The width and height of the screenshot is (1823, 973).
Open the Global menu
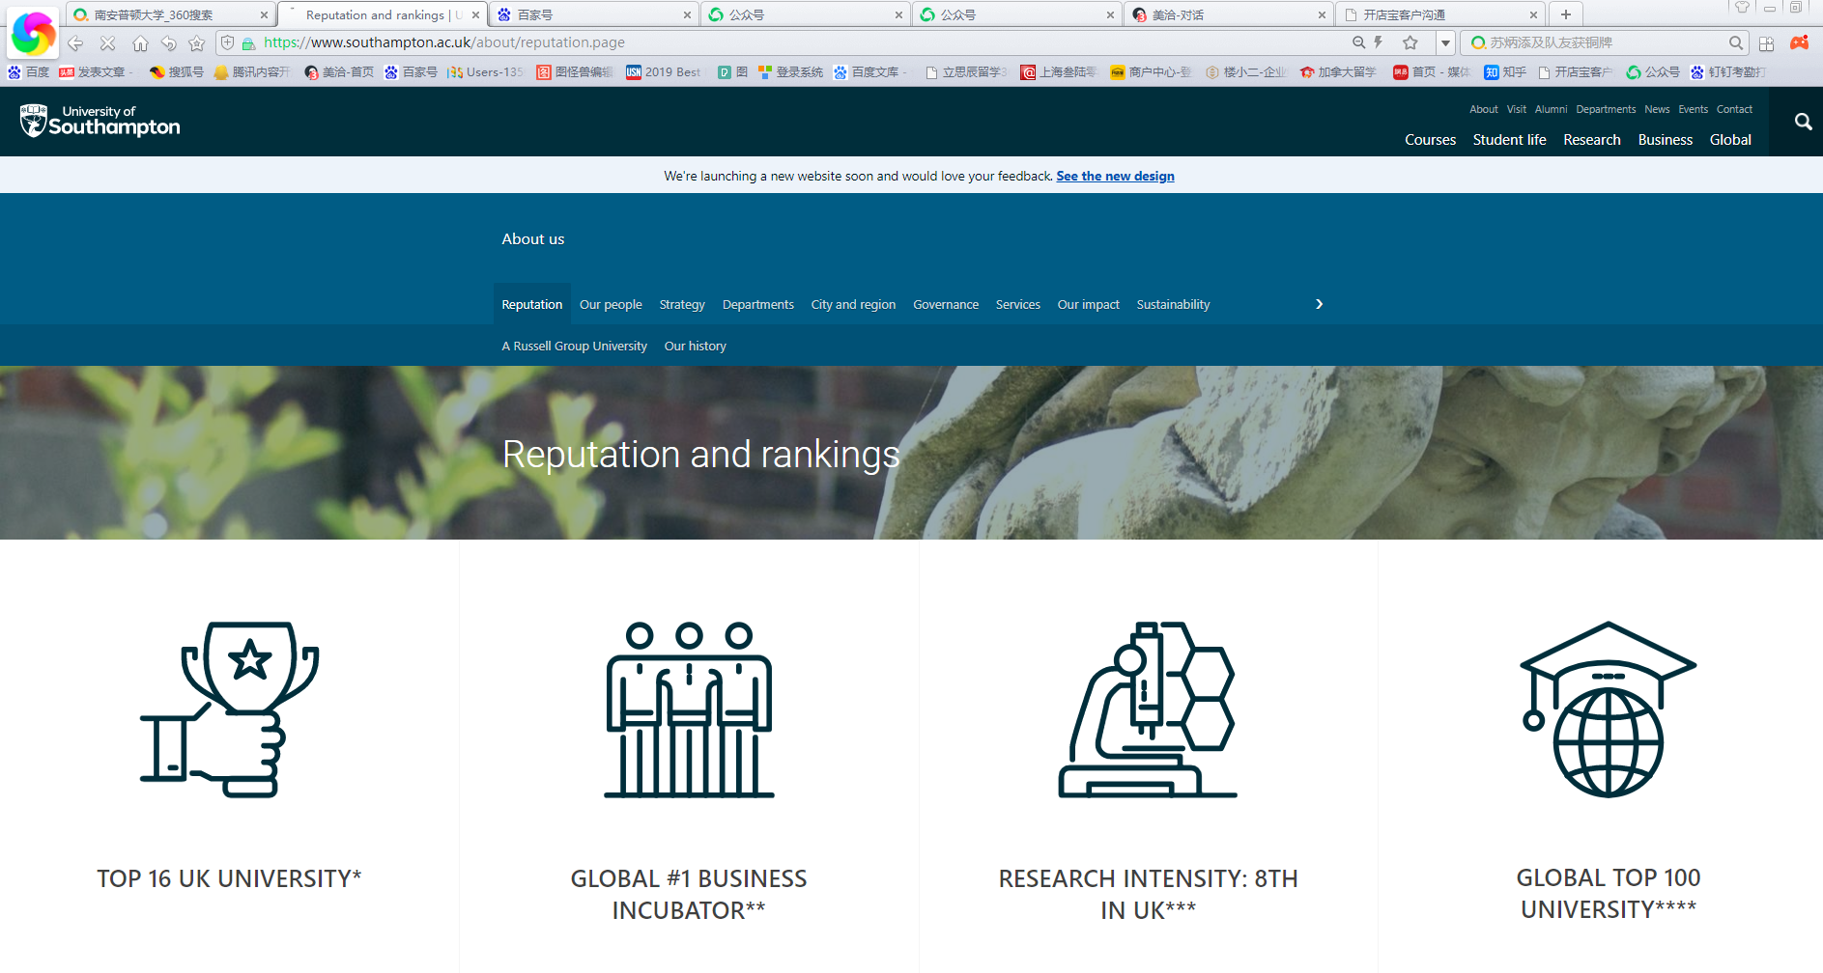pyautogui.click(x=1730, y=140)
